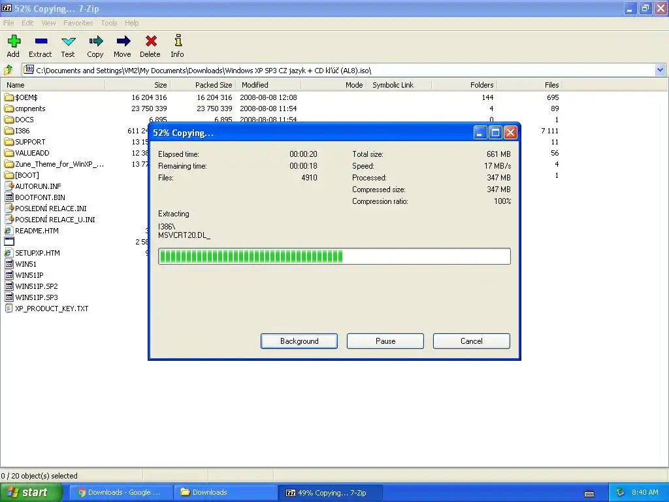This screenshot has width=669, height=502.
Task: Select the POSLEDNÍ RELACE_U.INI file row
Action: coord(55,220)
